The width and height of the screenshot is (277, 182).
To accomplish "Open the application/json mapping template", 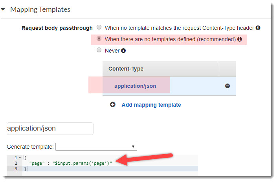I will [135, 86].
